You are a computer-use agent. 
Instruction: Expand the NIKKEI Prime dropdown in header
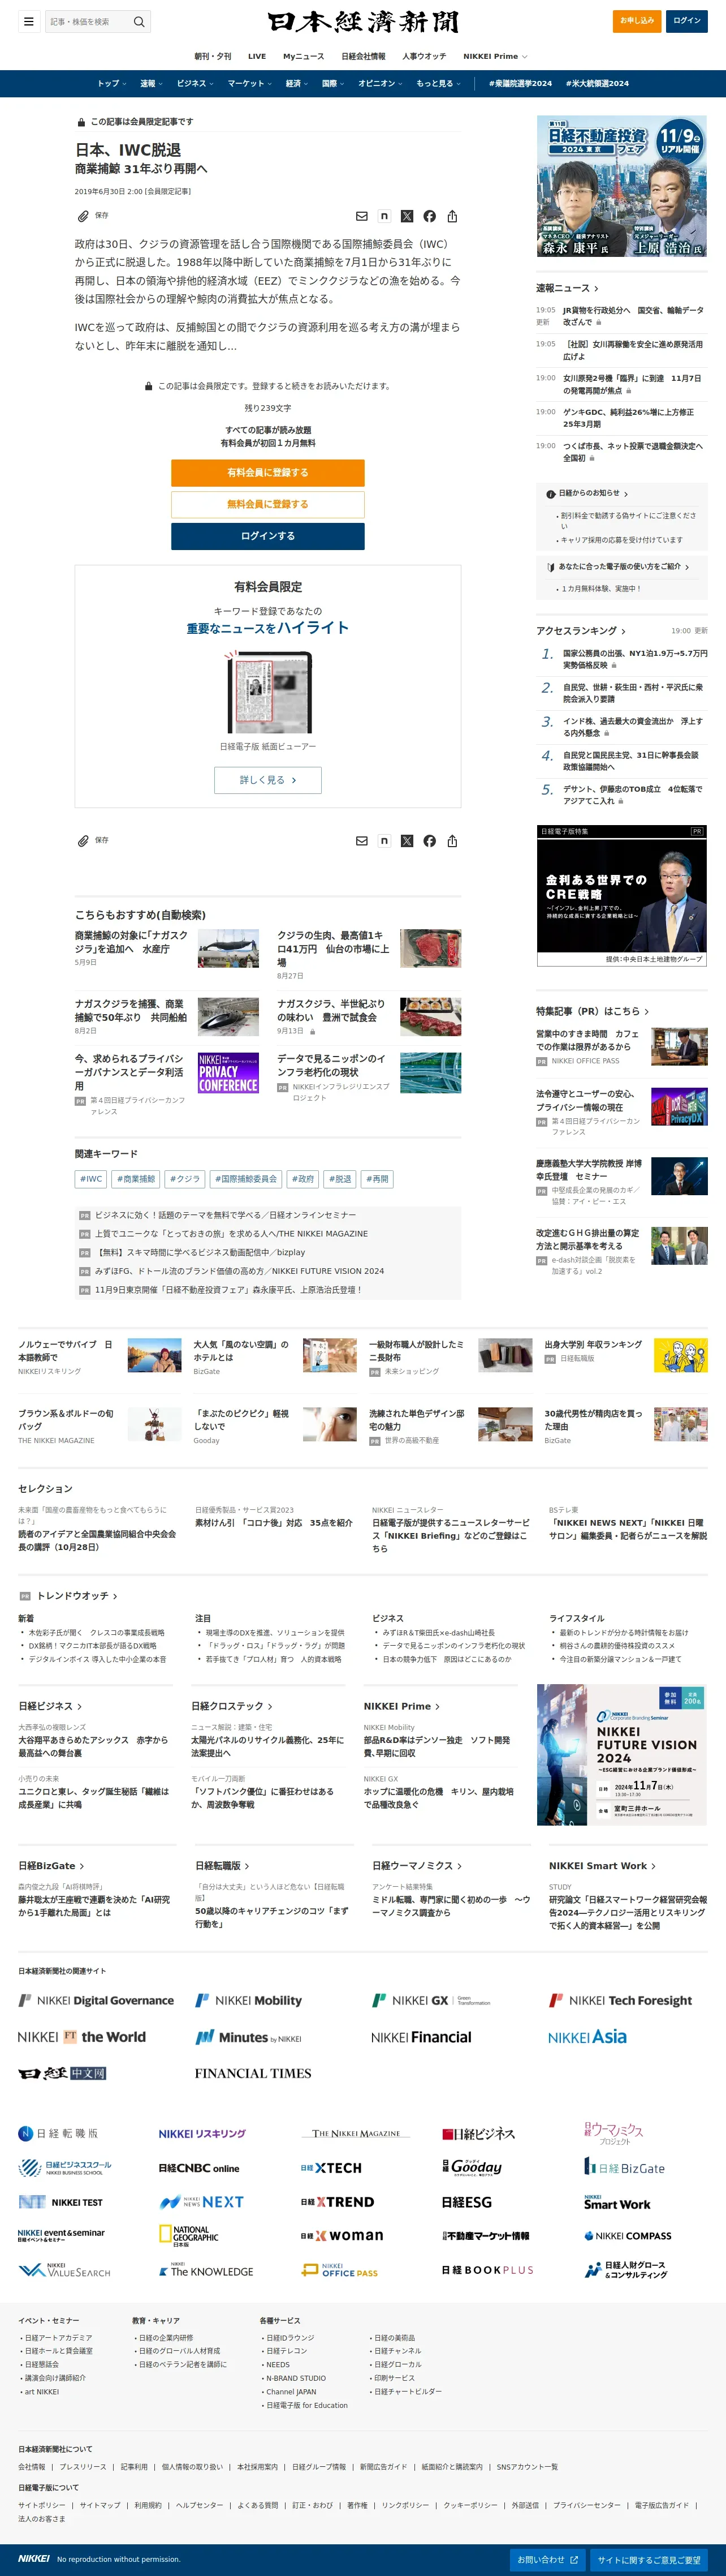495,56
